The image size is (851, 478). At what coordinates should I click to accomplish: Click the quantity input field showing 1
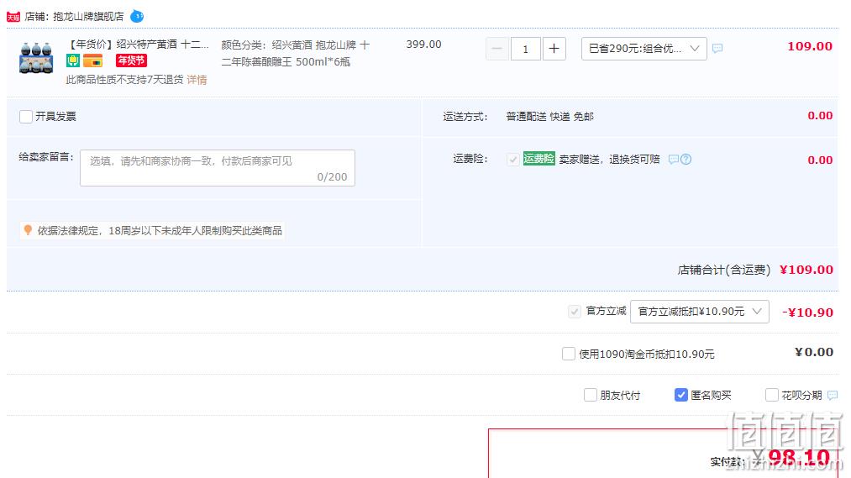pos(525,49)
